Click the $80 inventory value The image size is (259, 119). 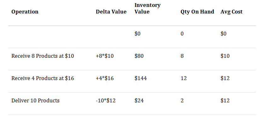tap(139, 56)
